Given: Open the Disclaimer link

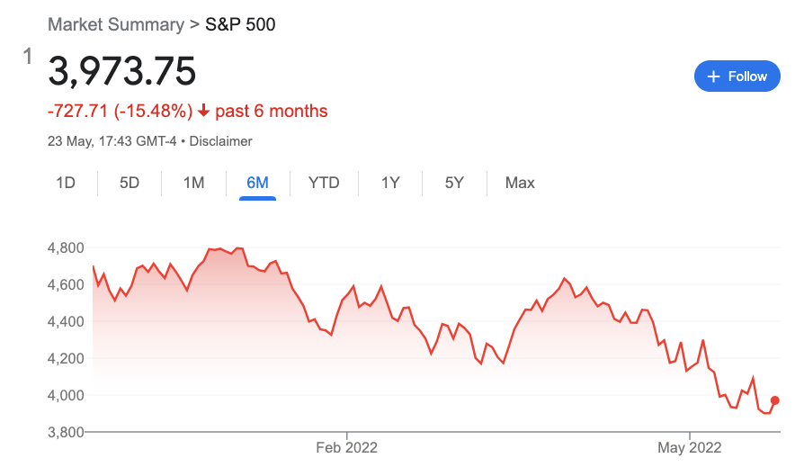Looking at the screenshot, I should coord(219,141).
